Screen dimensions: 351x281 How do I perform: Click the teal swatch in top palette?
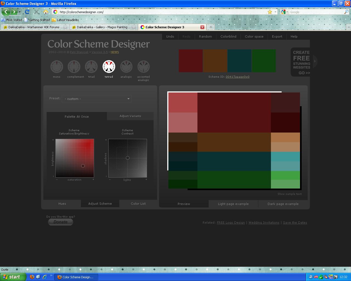coord(239,61)
